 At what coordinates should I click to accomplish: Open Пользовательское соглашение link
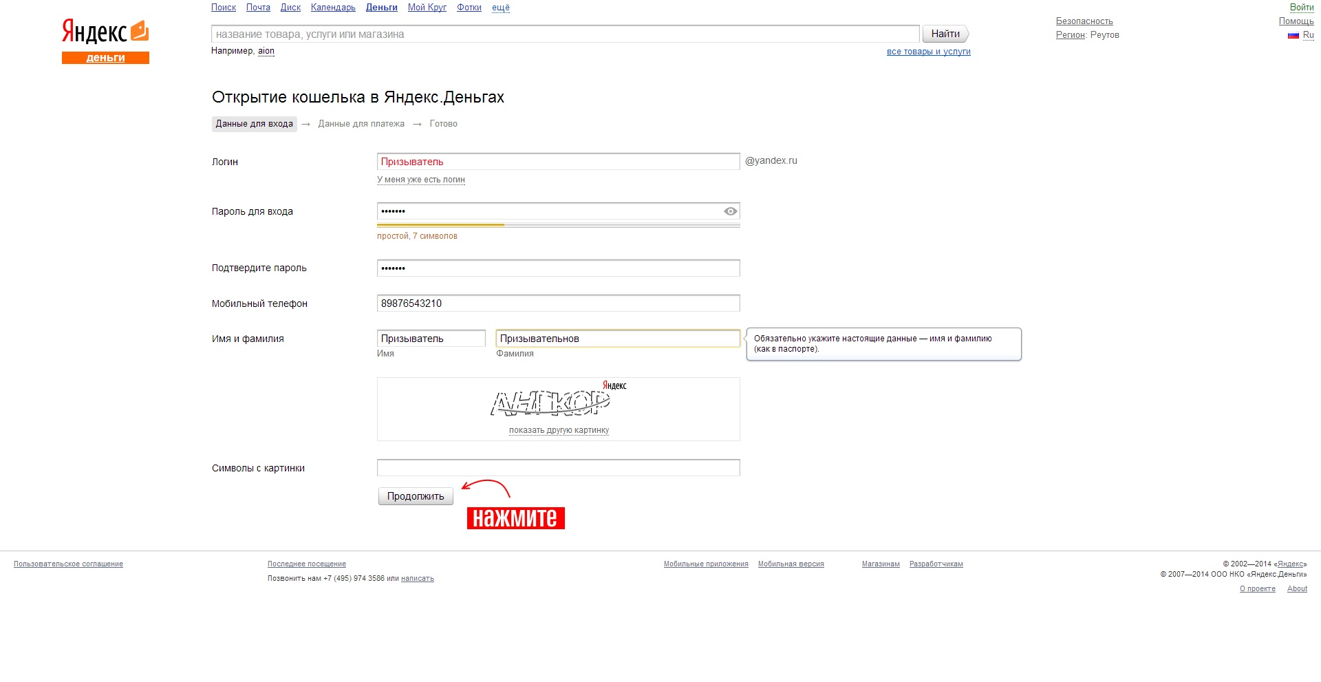[x=68, y=564]
